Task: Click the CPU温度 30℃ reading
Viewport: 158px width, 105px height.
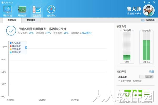Action: click(x=26, y=33)
